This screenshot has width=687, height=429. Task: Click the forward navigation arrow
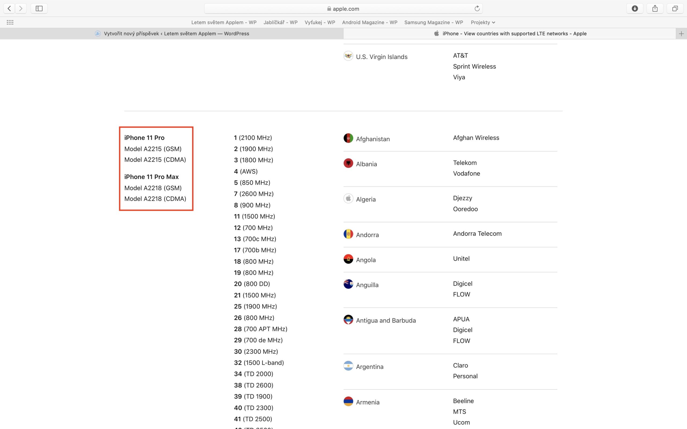(x=21, y=9)
